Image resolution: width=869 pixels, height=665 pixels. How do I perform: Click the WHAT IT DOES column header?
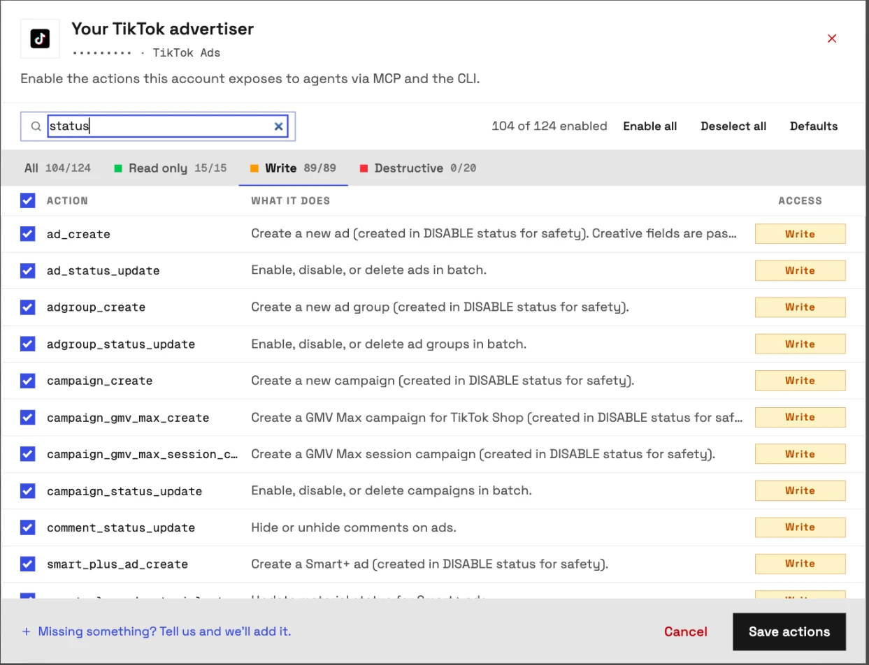pos(291,200)
